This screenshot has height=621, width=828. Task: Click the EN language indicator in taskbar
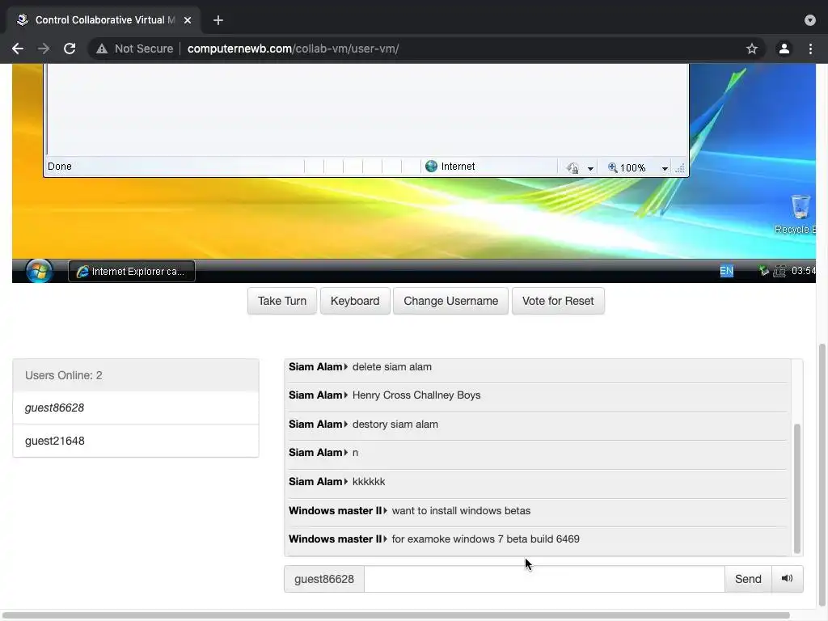pyautogui.click(x=727, y=271)
